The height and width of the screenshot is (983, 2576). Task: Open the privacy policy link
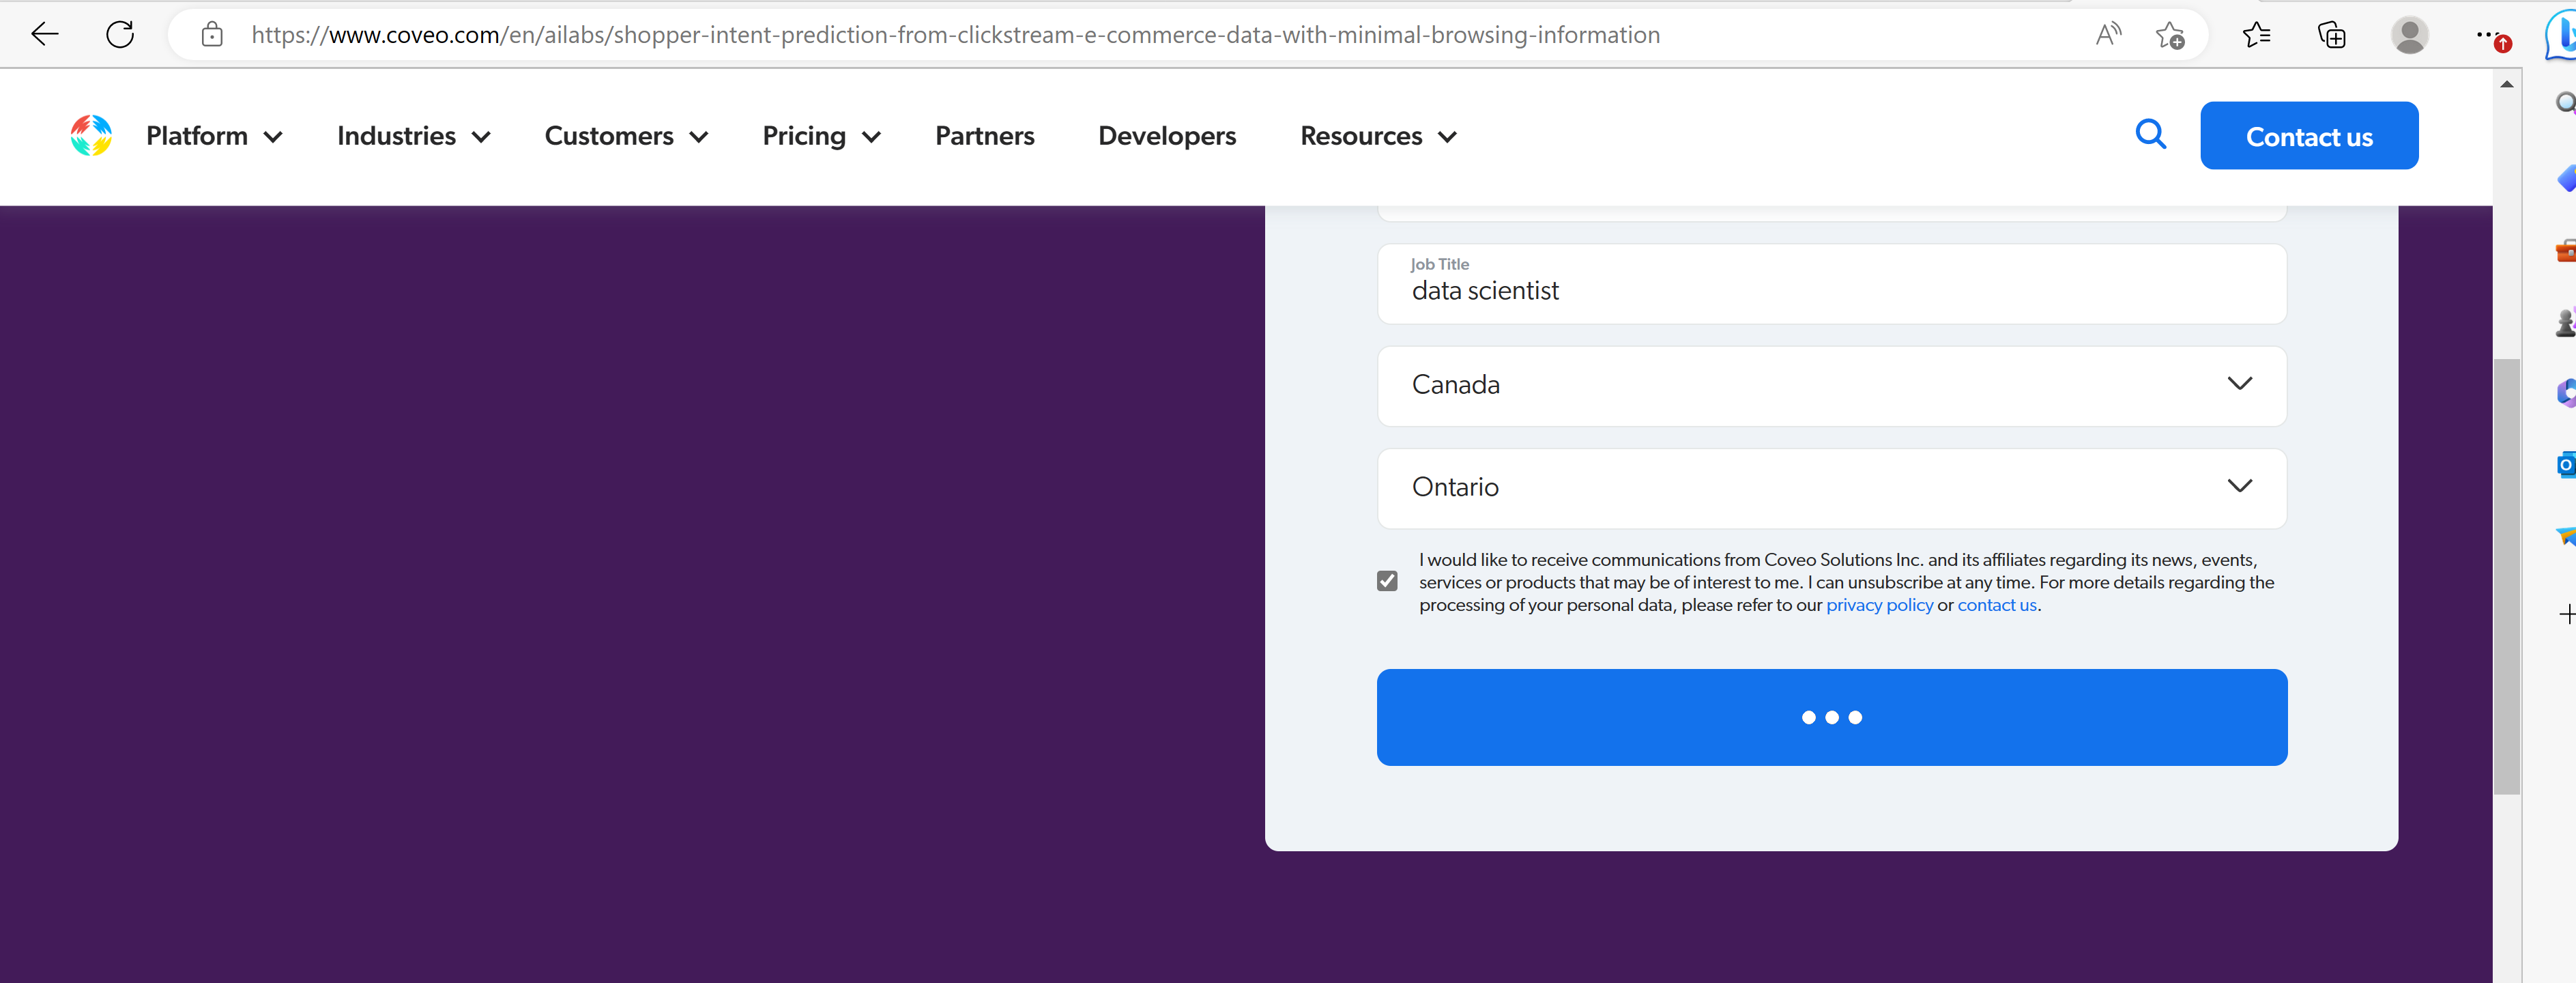[1879, 605]
